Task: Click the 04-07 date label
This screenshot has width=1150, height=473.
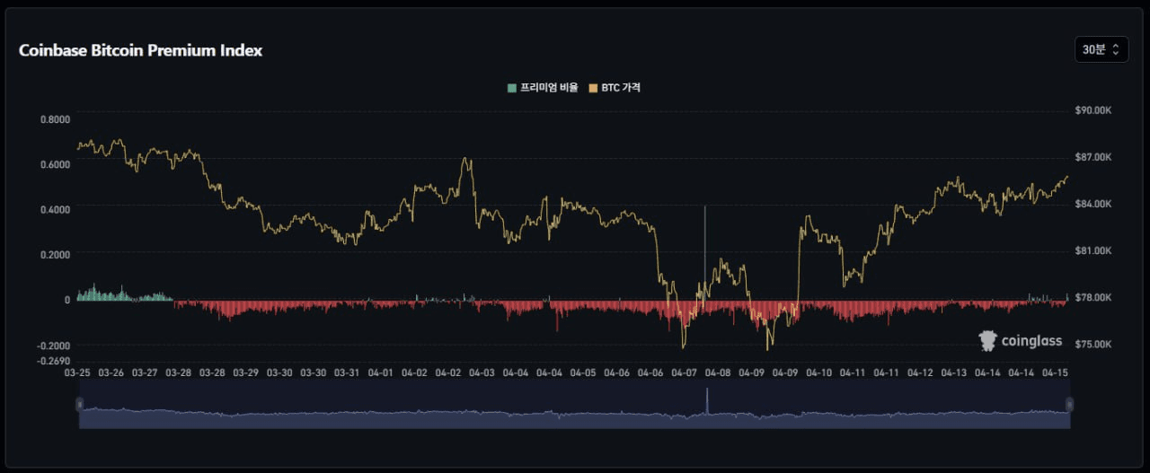Action: point(685,372)
